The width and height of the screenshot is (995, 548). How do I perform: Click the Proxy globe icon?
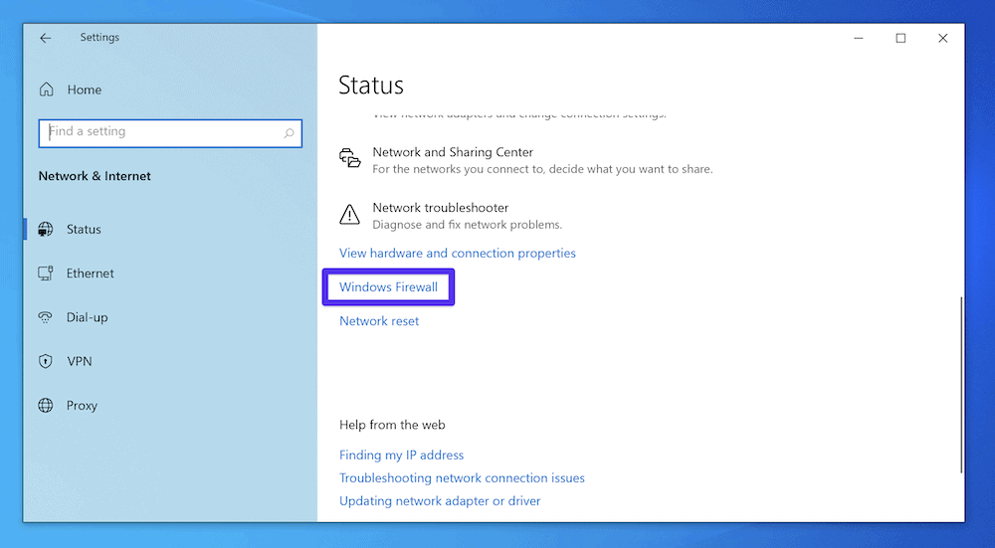tap(46, 406)
